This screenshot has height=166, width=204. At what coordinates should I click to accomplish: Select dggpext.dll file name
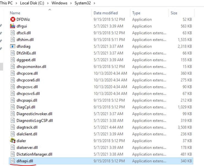pos(26,60)
